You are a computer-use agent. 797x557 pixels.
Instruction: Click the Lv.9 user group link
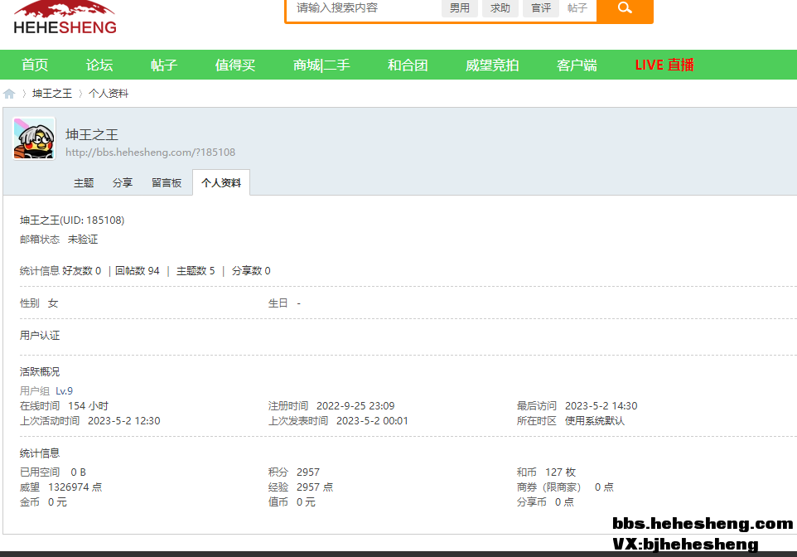[65, 391]
